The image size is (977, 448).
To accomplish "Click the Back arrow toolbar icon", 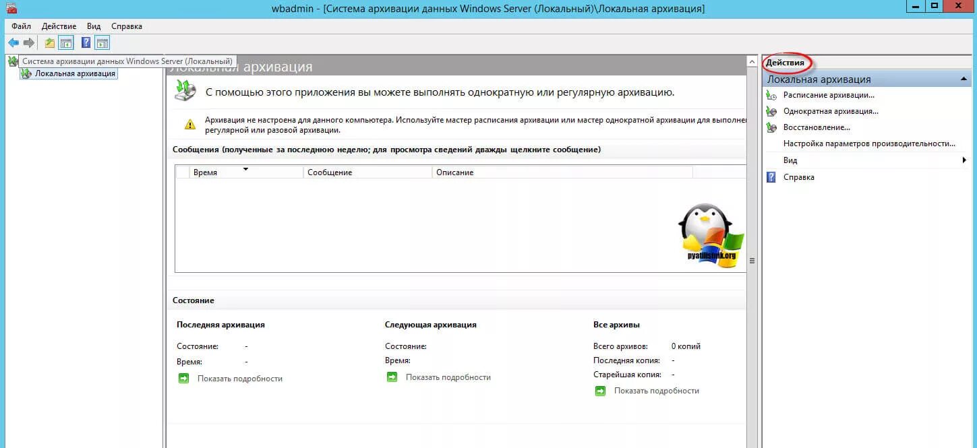I will 13,43.
